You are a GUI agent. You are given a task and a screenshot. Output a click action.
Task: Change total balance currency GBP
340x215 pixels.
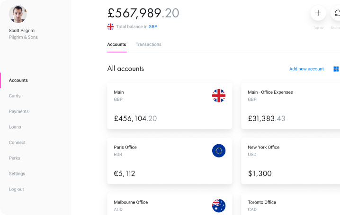click(x=152, y=27)
